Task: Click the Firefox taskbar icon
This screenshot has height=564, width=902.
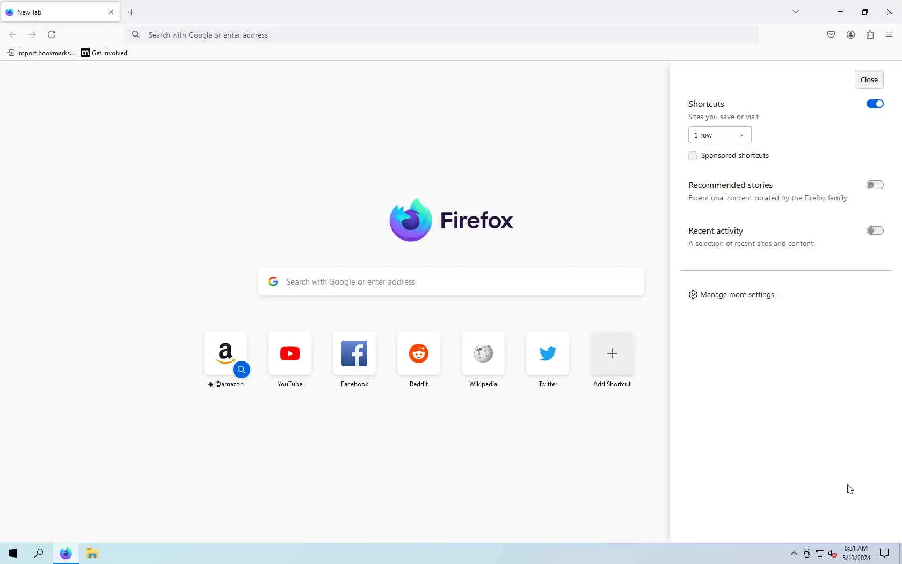Action: coord(66,553)
